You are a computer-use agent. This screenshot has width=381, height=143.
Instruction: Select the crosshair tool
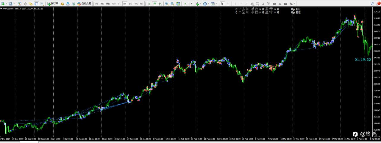[228, 4]
